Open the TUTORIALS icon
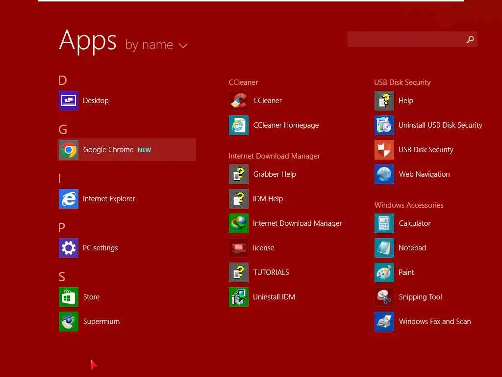Screen dimensions: 502x377 pos(239,272)
